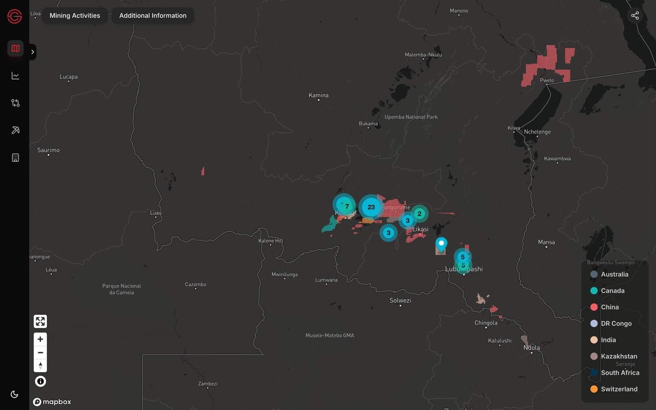Click the Bukama town label
Image resolution: width=656 pixels, height=410 pixels.
click(x=368, y=123)
